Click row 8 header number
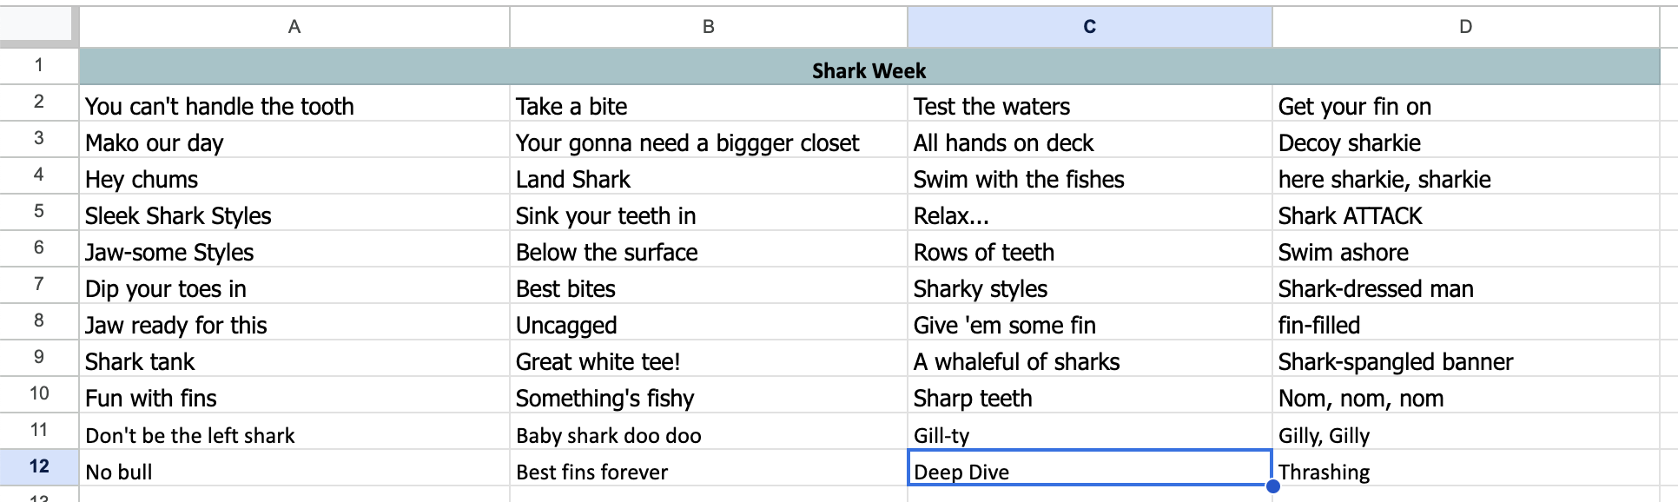 (39, 320)
